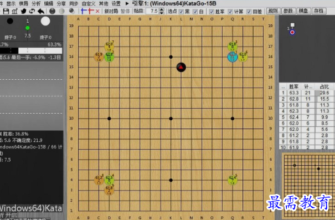The height and width of the screenshot is (220, 335).
Task: Sort table by 胜率 column header
Action: [294, 86]
